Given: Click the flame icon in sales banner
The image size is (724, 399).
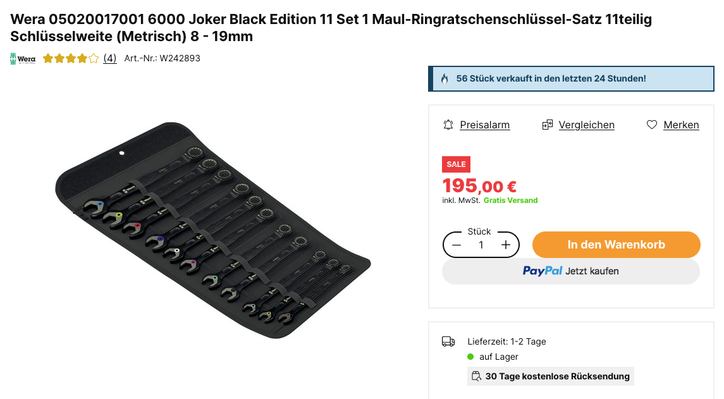Looking at the screenshot, I should (445, 79).
